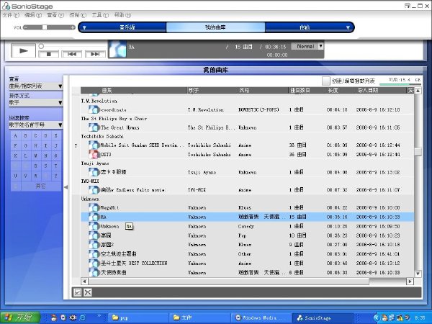Viewport: 432px width, 324px height.
Task: Open the 帮助 menu
Action: [122, 15]
